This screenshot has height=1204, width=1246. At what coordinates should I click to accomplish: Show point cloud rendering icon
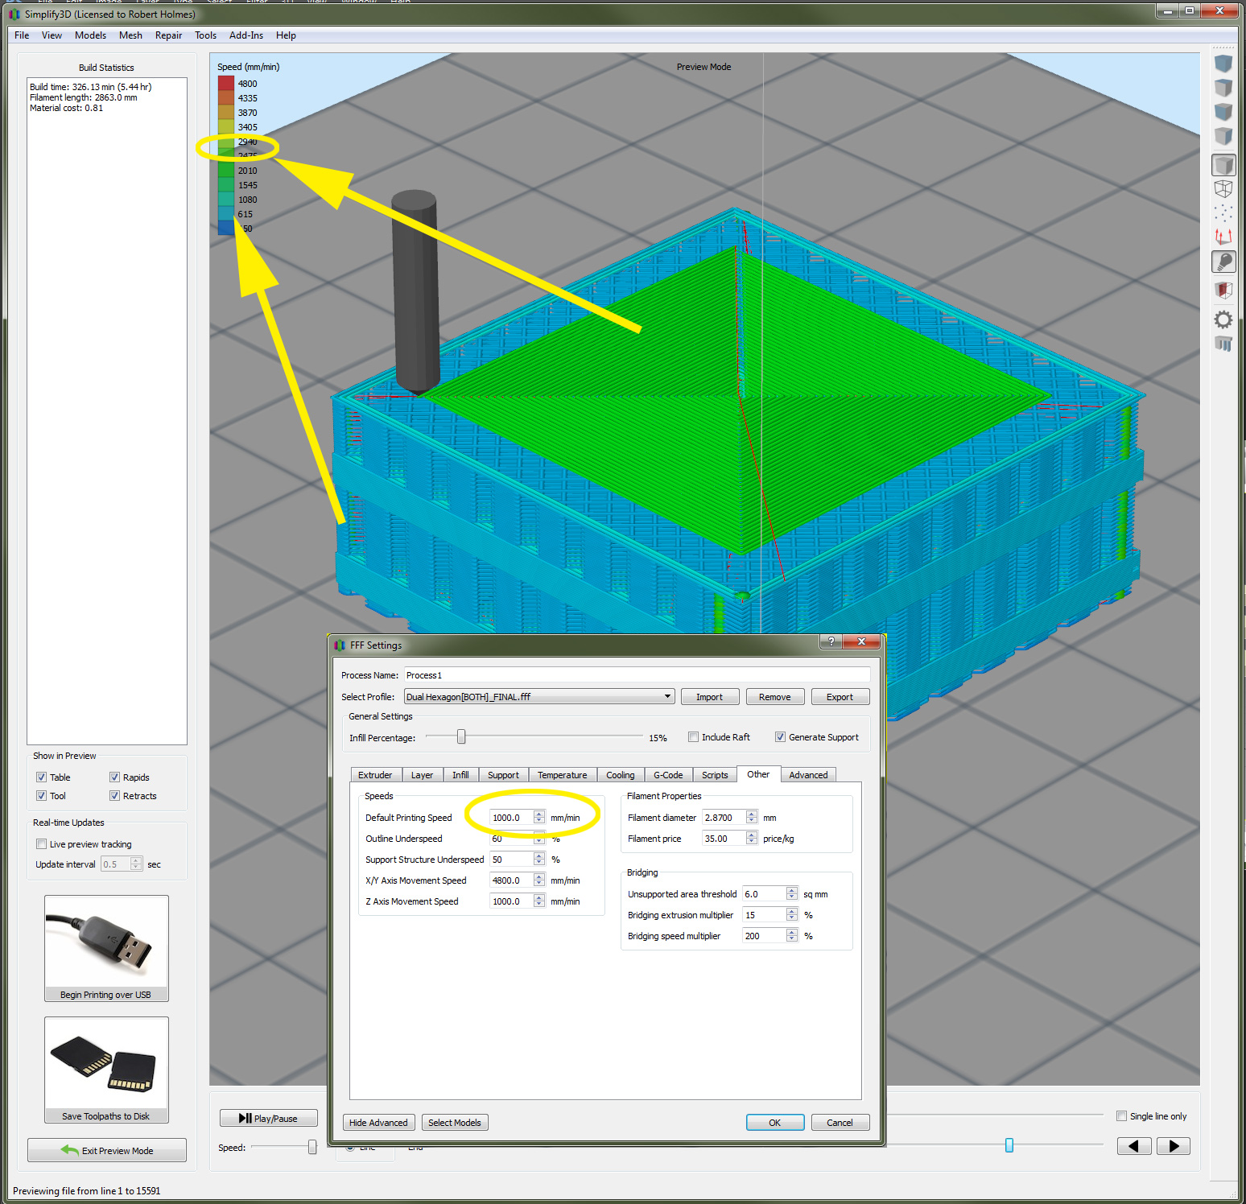pyautogui.click(x=1223, y=213)
